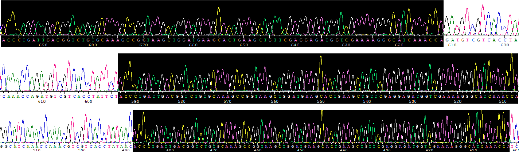The image size is (519, 153).
Task: Click the tall blue peak left of bottom selection
Action: (130, 113)
